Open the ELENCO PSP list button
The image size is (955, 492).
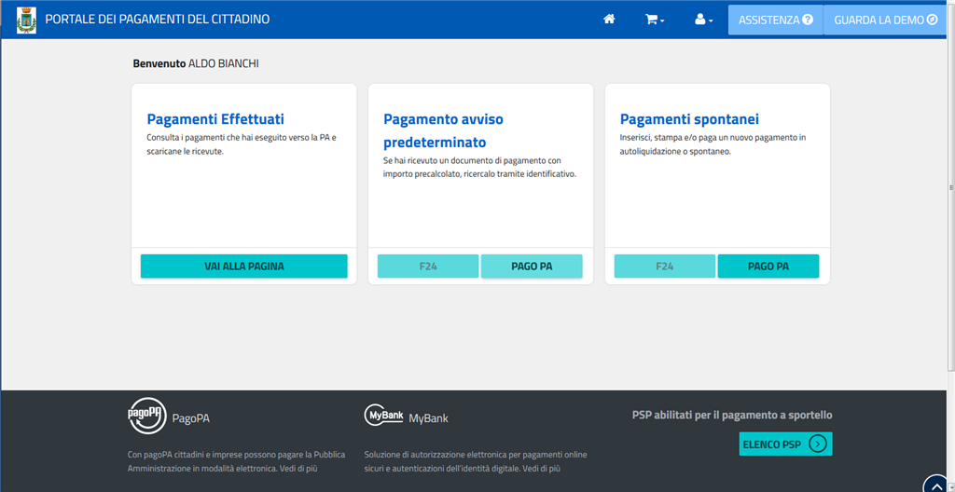coord(785,444)
